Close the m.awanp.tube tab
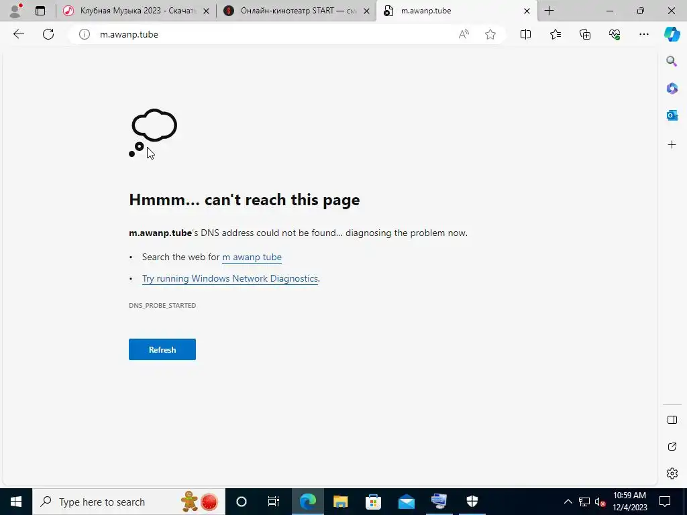Image resolution: width=687 pixels, height=515 pixels. pos(527,11)
